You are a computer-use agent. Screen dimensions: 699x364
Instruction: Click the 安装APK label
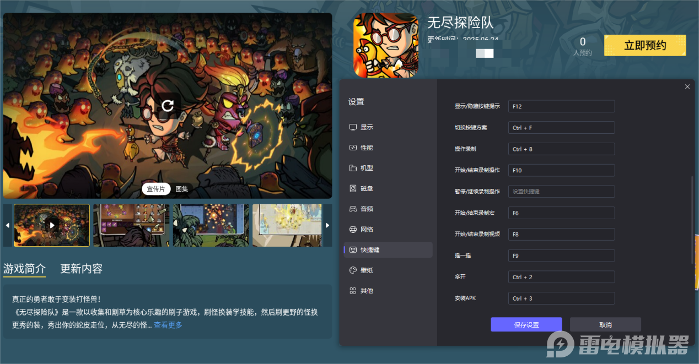click(x=465, y=298)
